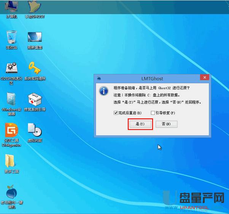The width and height of the screenshot is (229, 214).
Task: Click the blue info icon in the dialog
Action: 103,91
